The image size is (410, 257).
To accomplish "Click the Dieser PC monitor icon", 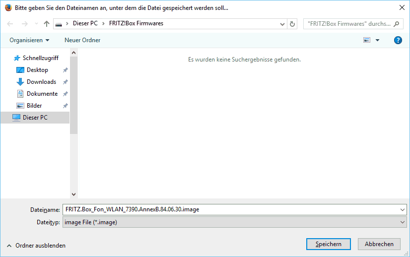I will [16, 118].
